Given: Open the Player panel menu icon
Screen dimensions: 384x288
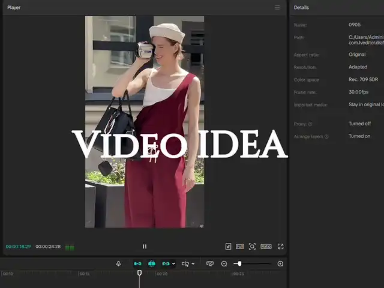Looking at the screenshot, I should tap(277, 7).
